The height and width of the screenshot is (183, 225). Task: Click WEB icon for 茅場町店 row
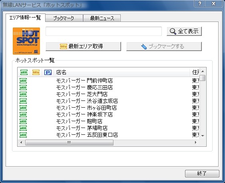pyautogui.click(x=23, y=128)
